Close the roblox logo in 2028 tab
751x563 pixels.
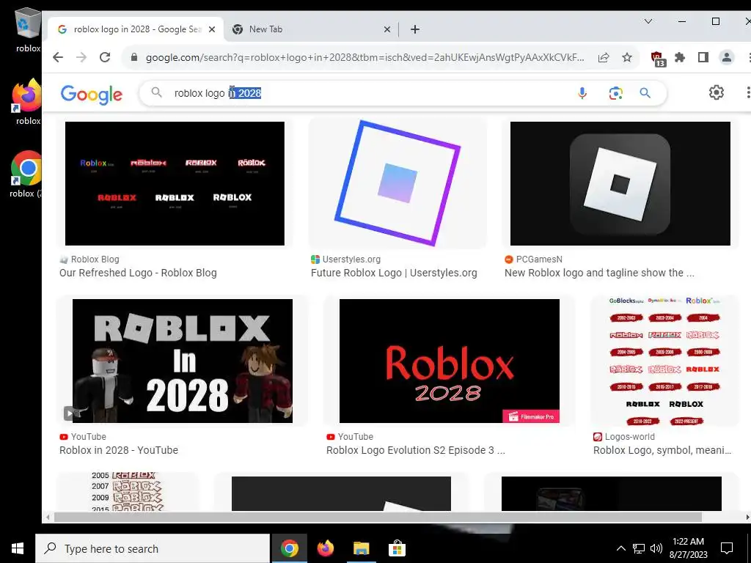click(212, 29)
